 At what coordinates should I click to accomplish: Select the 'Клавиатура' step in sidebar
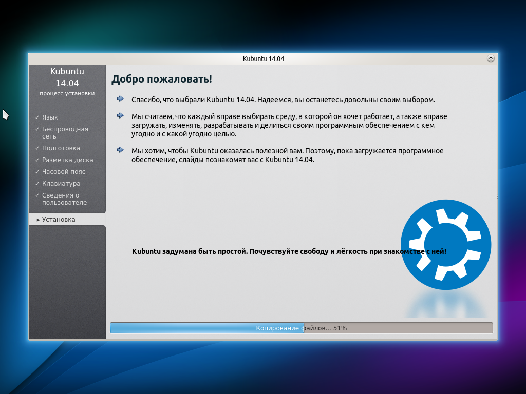click(61, 184)
